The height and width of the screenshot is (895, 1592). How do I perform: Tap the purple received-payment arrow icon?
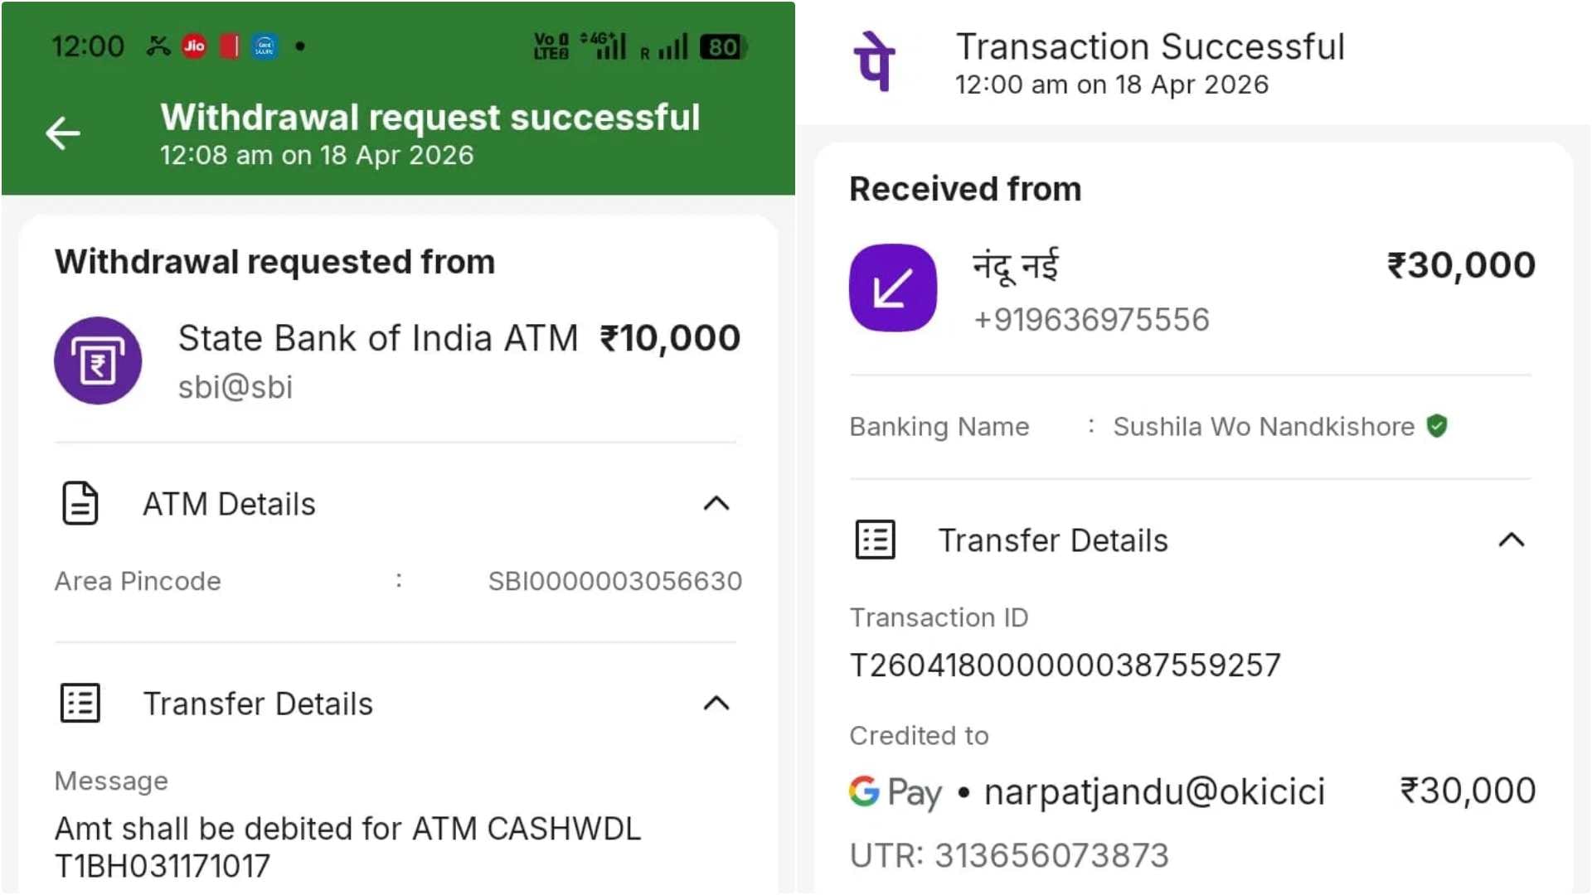(892, 288)
